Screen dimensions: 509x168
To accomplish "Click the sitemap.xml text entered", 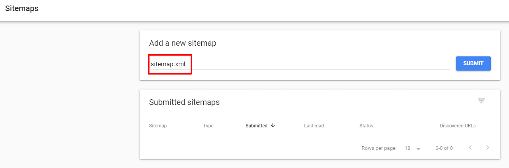I will [168, 64].
